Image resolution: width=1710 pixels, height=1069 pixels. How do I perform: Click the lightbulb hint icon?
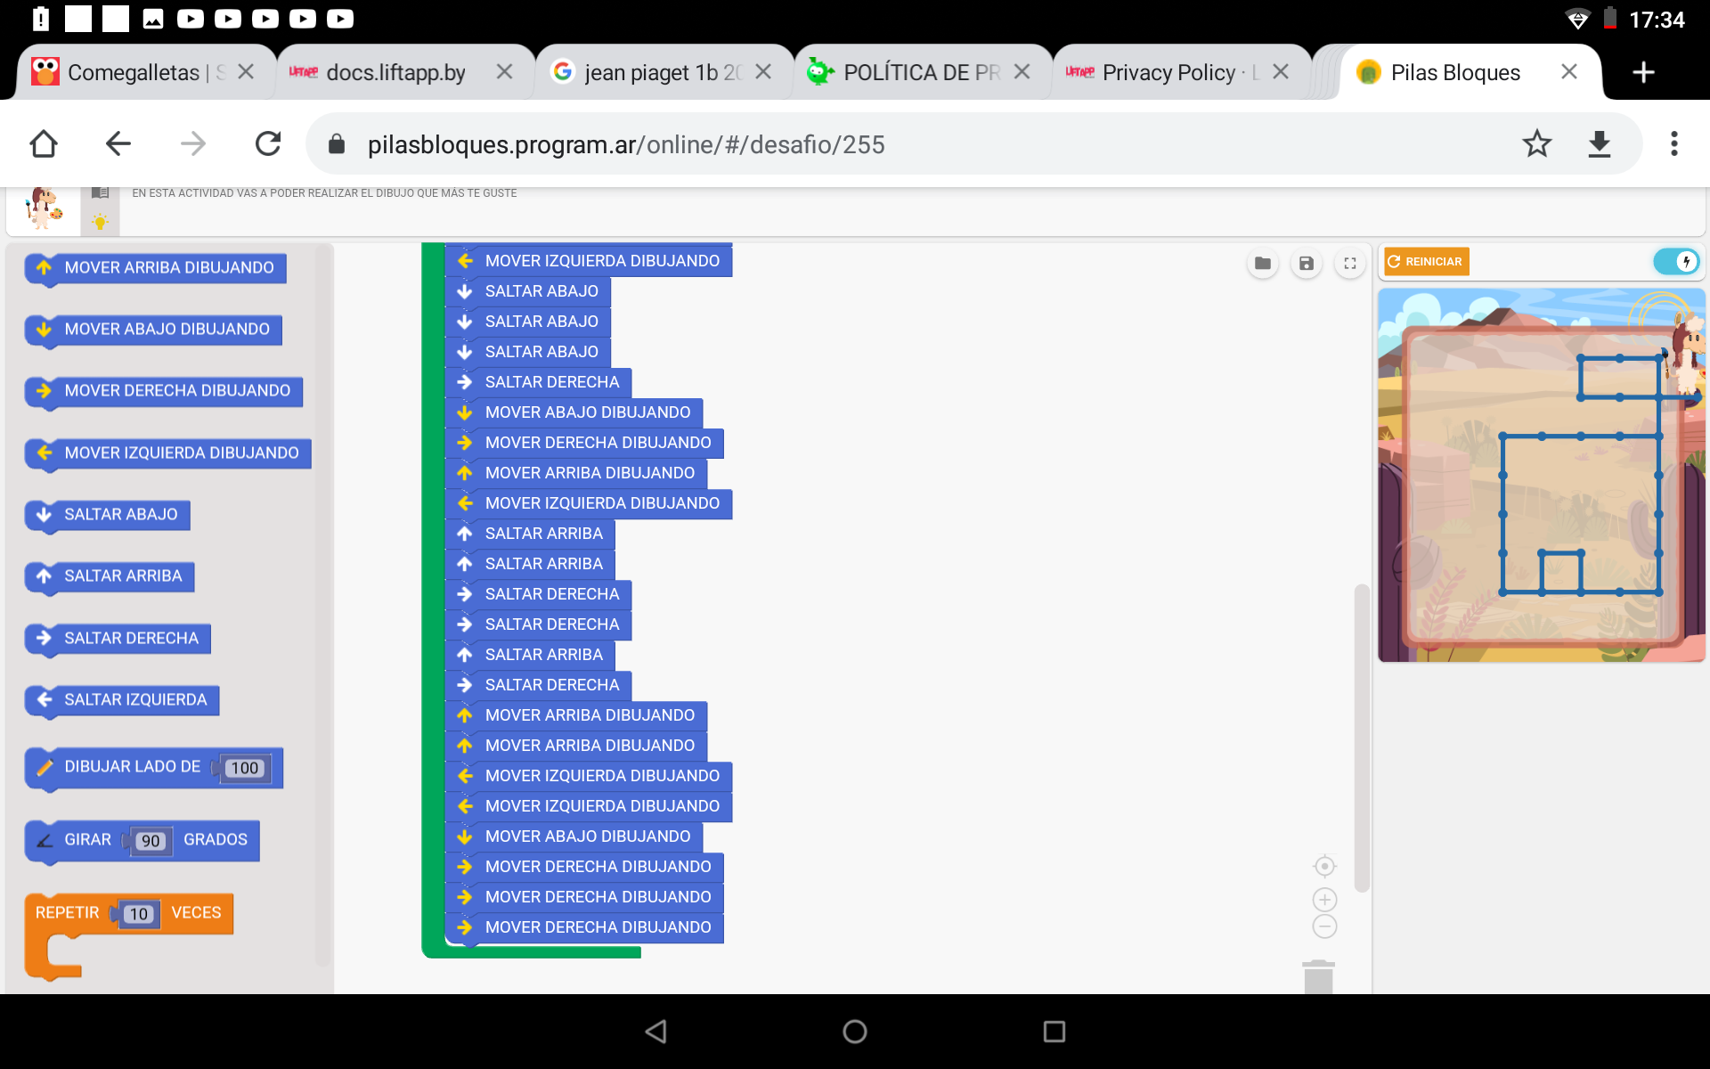click(100, 222)
